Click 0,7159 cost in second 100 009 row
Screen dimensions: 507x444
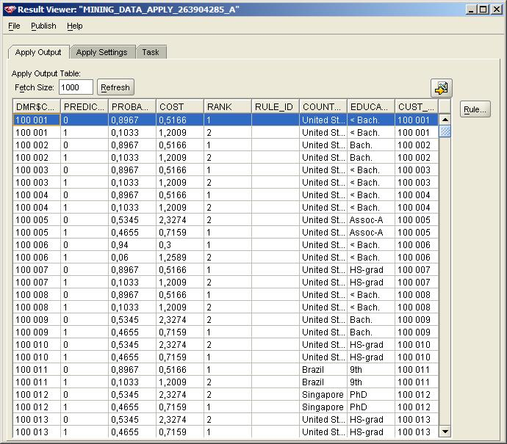180,332
